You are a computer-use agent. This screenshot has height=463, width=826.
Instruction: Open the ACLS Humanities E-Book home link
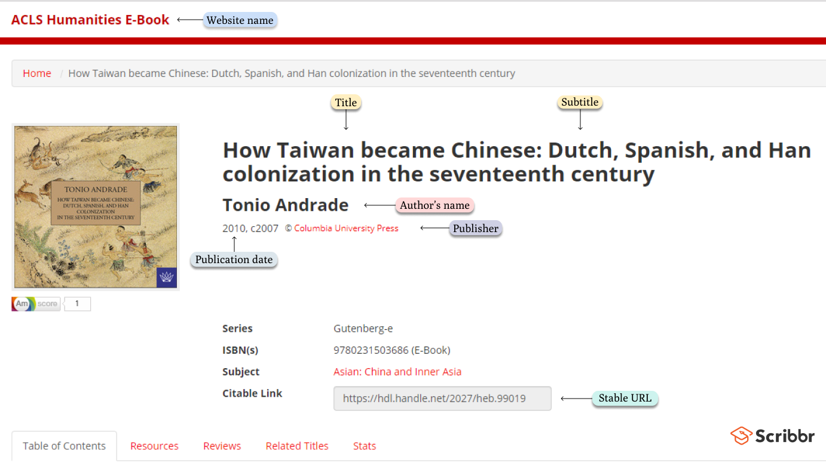coord(90,20)
